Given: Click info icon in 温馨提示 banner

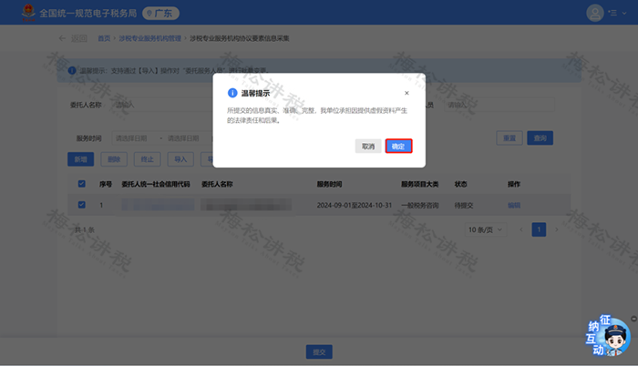Looking at the screenshot, I should click(x=72, y=70).
